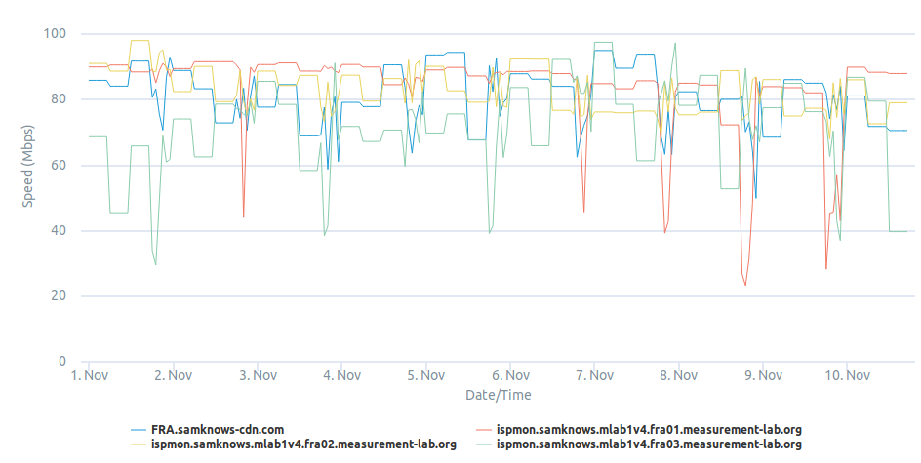Select the "10. Nov" x-axis label

pos(846,375)
